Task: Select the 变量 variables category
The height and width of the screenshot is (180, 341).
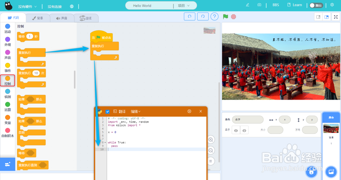Action: click(8, 120)
